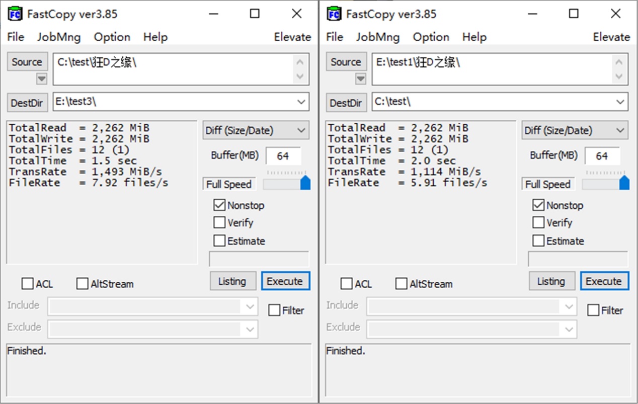The height and width of the screenshot is (404, 638).
Task: Enable the Filter checkbox in the left window
Action: [x=274, y=310]
